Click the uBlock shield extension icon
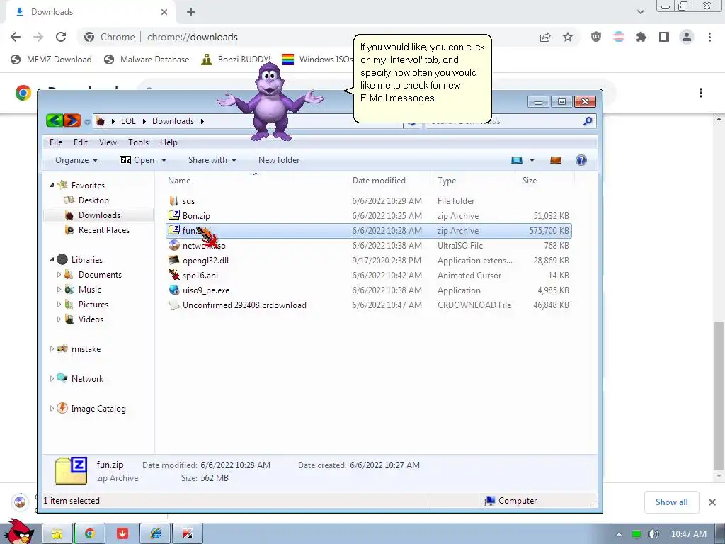This screenshot has height=544, width=725. coord(596,37)
